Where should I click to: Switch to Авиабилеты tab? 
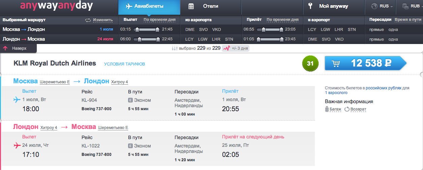[149, 6]
